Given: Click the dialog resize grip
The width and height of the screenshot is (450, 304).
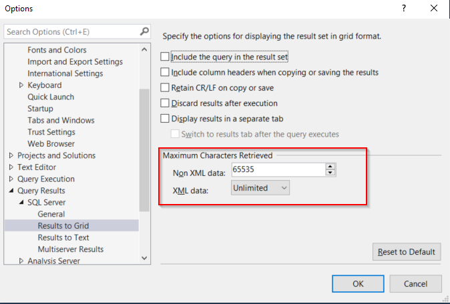Looking at the screenshot, I should (446, 299).
